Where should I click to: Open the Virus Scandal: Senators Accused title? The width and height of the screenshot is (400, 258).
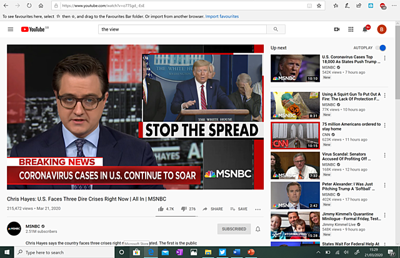pos(346,156)
